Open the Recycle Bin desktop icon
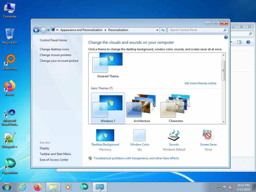This screenshot has height=192, width=256. [x=10, y=36]
